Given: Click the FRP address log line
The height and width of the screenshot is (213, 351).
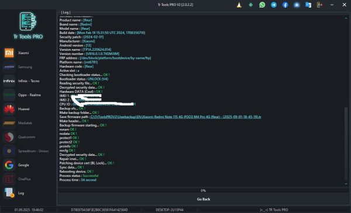Looking at the screenshot, I should coord(105,58).
